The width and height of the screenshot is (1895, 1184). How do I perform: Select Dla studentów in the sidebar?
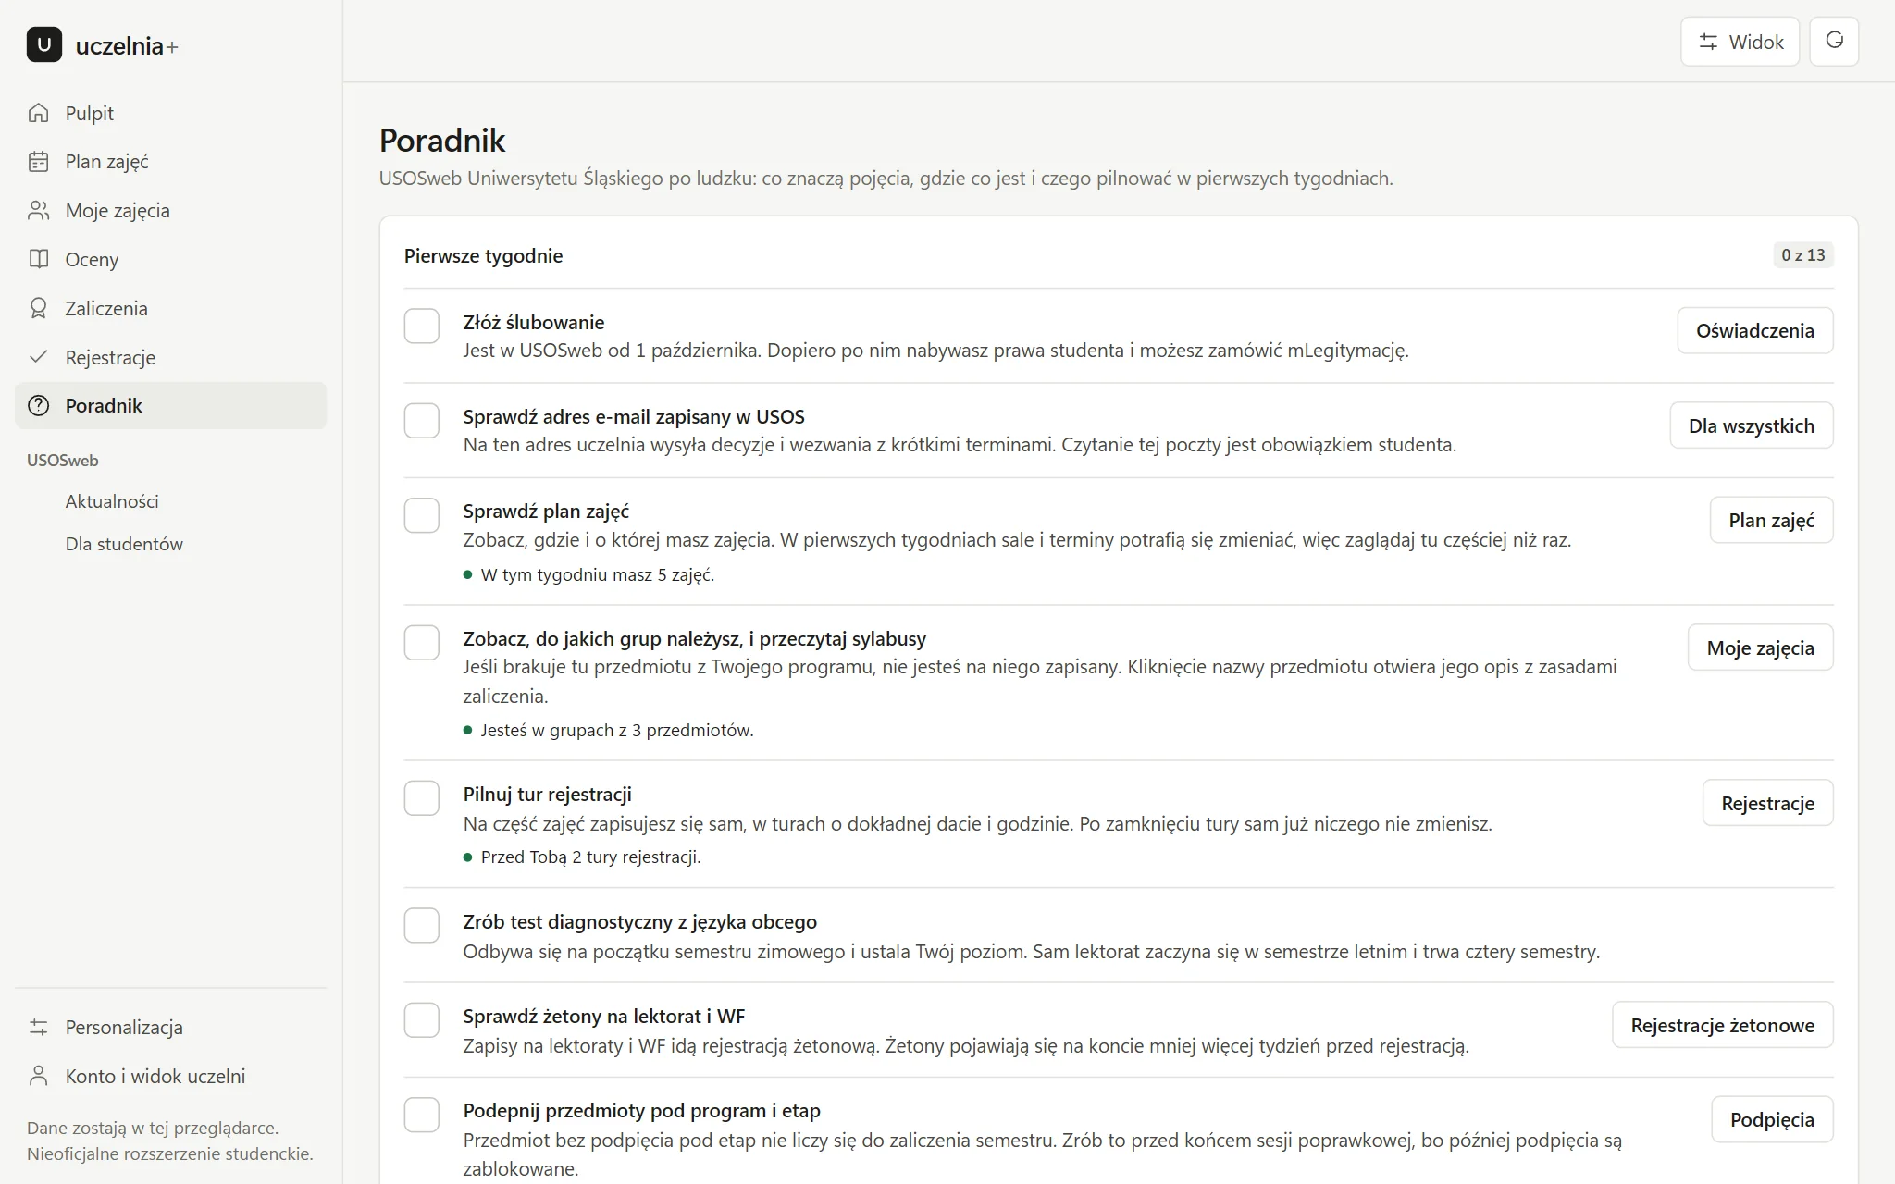(124, 544)
